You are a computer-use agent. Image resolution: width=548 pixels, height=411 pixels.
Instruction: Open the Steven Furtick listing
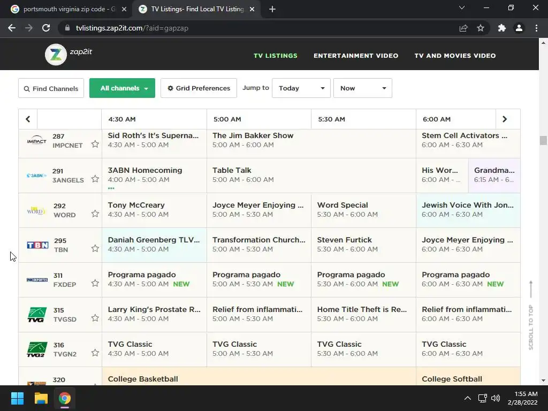[363, 245]
